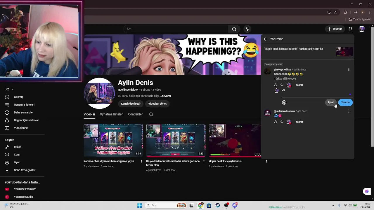Open Discord from taskbar

coord(235,206)
